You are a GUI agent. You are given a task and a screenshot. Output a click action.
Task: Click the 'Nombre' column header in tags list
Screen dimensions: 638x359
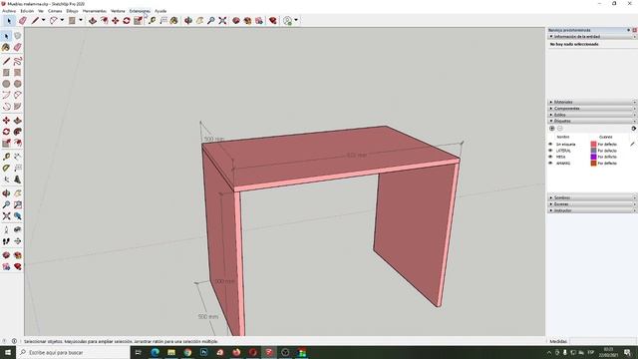click(562, 138)
